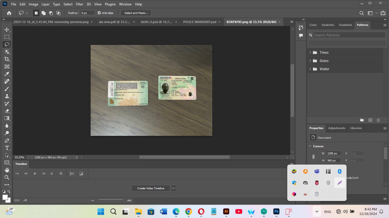This screenshot has height=218, width=389.
Task: Click the Create Video Timeline button
Action: (x=151, y=188)
